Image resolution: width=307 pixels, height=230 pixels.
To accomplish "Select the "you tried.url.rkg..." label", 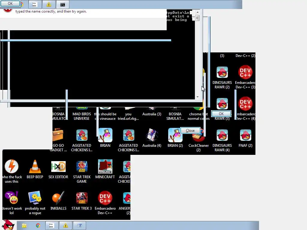I will 128,116.
